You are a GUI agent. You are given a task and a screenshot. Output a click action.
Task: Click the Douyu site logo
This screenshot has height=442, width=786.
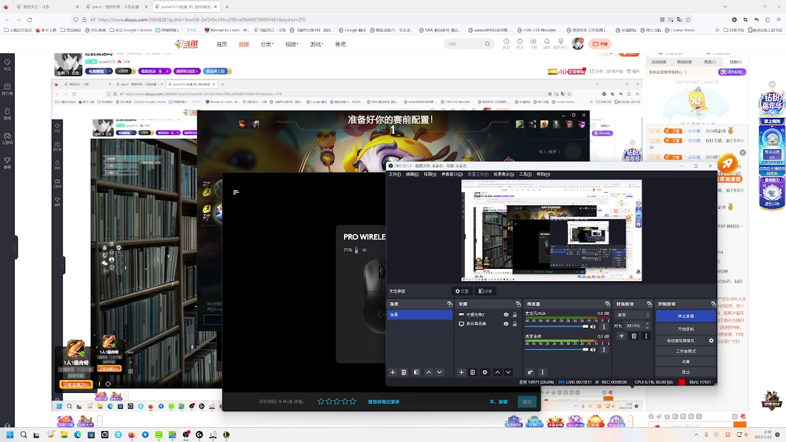187,44
